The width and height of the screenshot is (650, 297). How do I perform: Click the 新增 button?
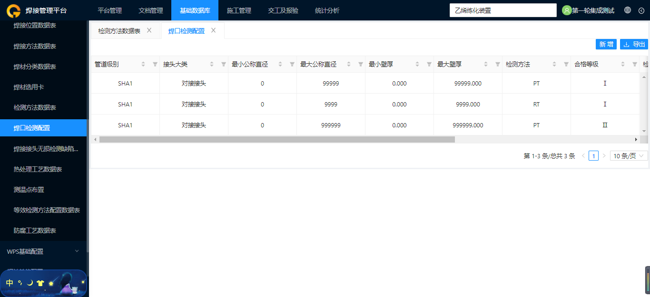tap(606, 44)
